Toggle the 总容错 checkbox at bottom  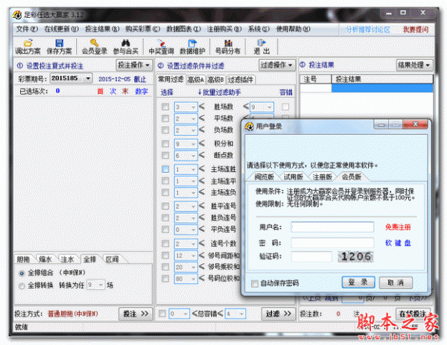click(162, 314)
